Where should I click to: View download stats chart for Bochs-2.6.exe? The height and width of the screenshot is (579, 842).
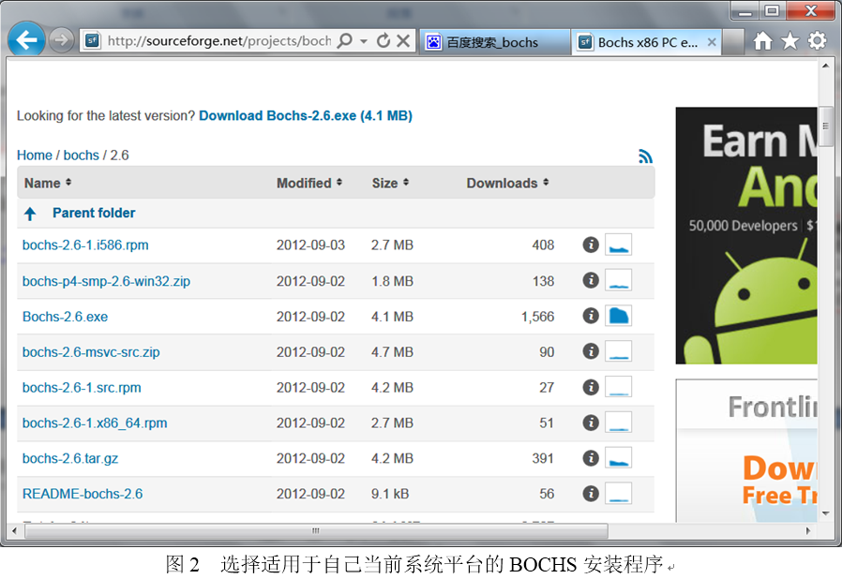click(618, 316)
